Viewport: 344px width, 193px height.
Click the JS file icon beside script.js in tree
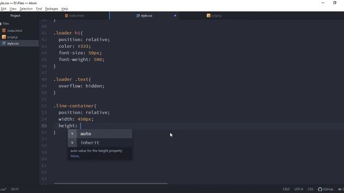(x=4, y=37)
